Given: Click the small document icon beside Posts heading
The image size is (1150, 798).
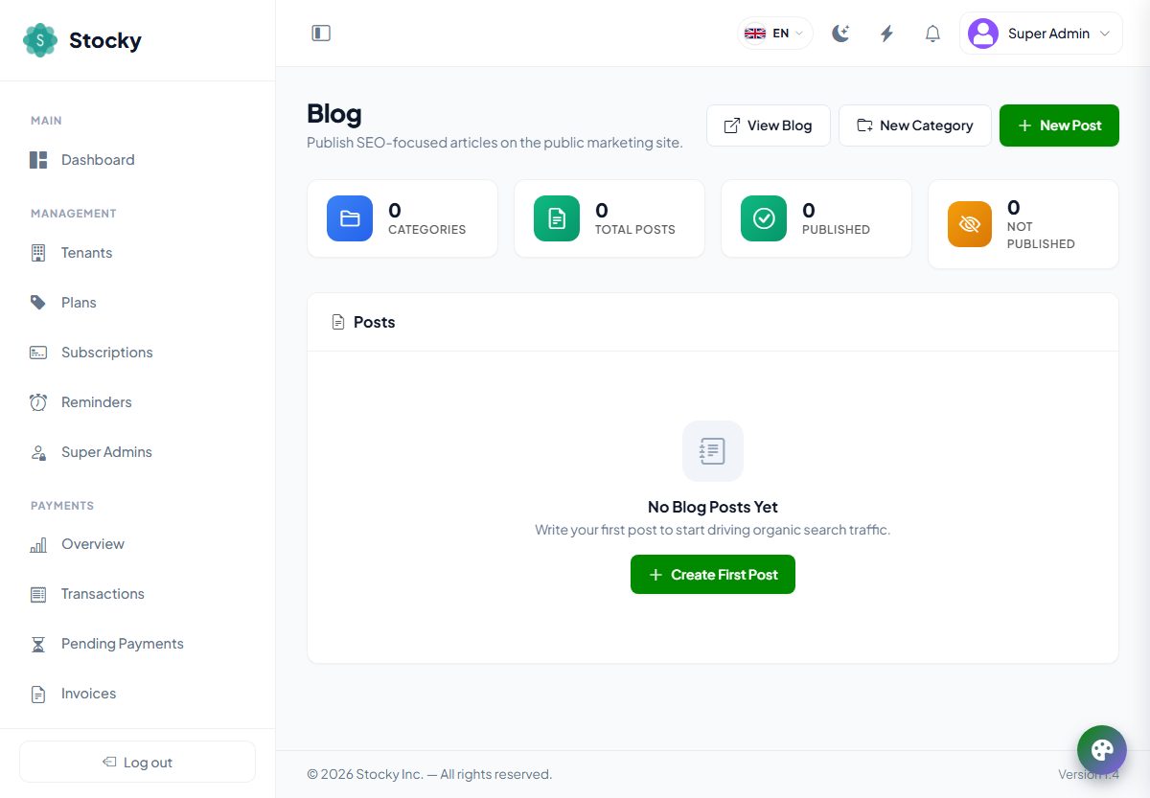Looking at the screenshot, I should (337, 322).
